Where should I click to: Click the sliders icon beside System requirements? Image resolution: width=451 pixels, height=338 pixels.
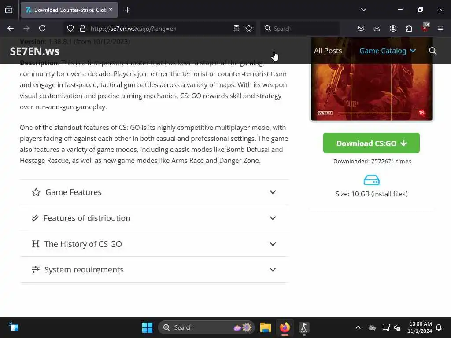pos(35,270)
